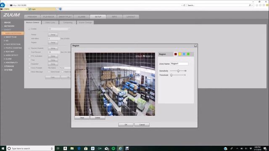Click Clear below the camera view
269x151 pixels.
click(x=82, y=118)
